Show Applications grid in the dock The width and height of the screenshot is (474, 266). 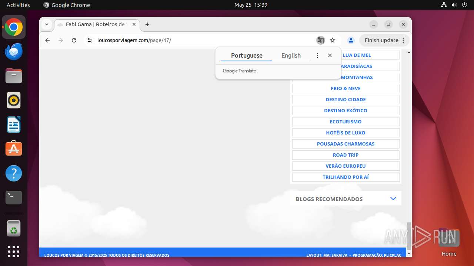(14, 252)
